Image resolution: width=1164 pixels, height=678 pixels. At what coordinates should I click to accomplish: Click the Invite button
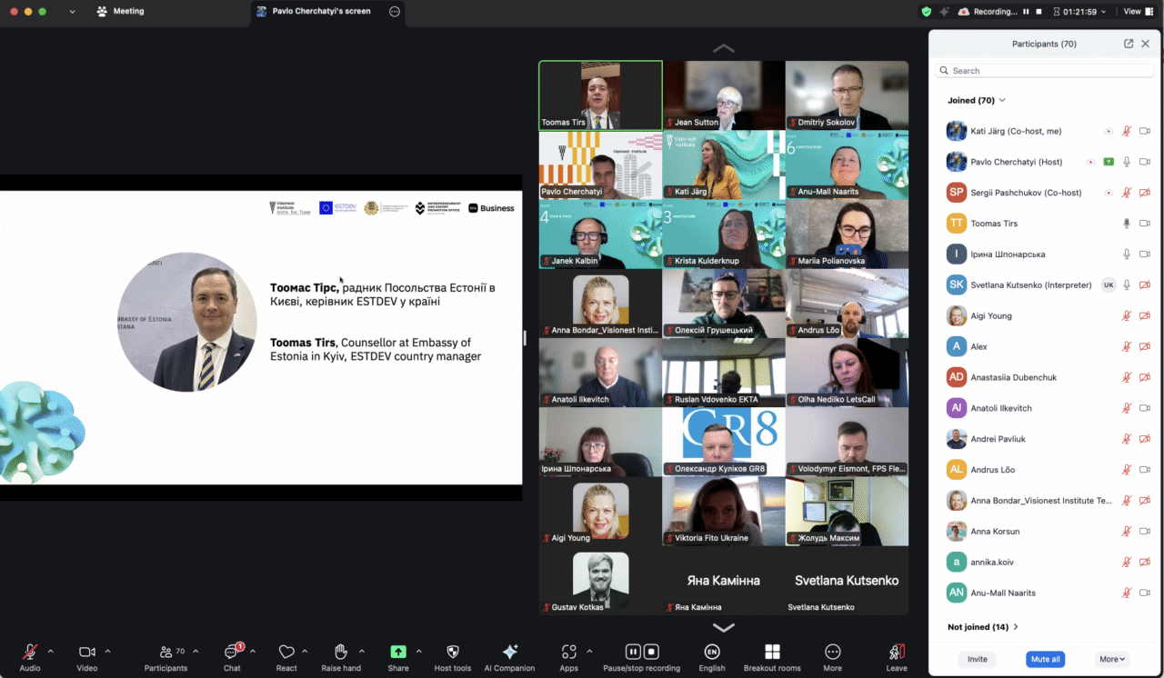tap(978, 659)
